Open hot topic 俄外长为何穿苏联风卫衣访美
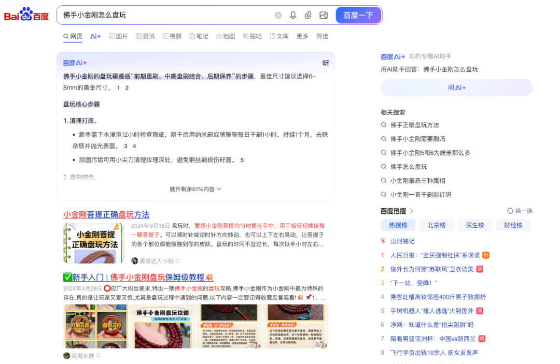The height and width of the screenshot is (364, 560). click(x=432, y=269)
